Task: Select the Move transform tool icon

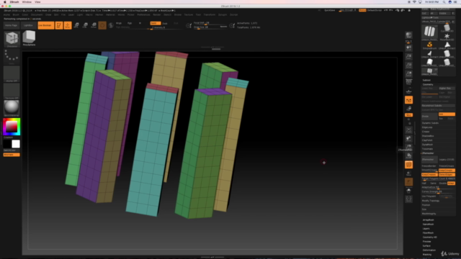Action: click(76, 26)
